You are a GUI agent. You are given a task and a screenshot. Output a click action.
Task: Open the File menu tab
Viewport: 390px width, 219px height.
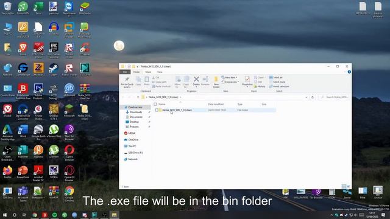click(x=125, y=72)
